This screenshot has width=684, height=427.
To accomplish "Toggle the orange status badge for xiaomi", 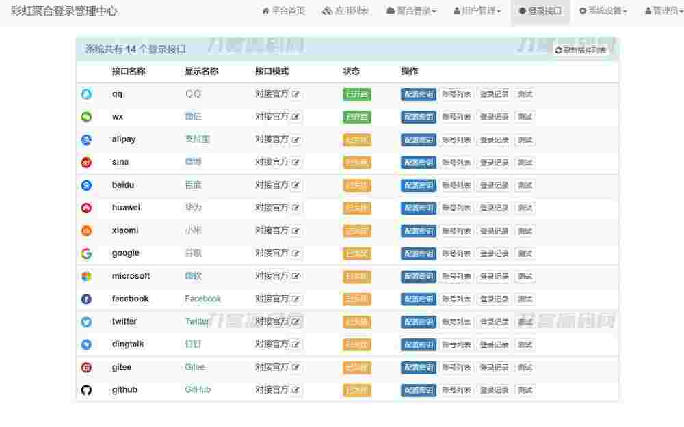I will tap(357, 231).
